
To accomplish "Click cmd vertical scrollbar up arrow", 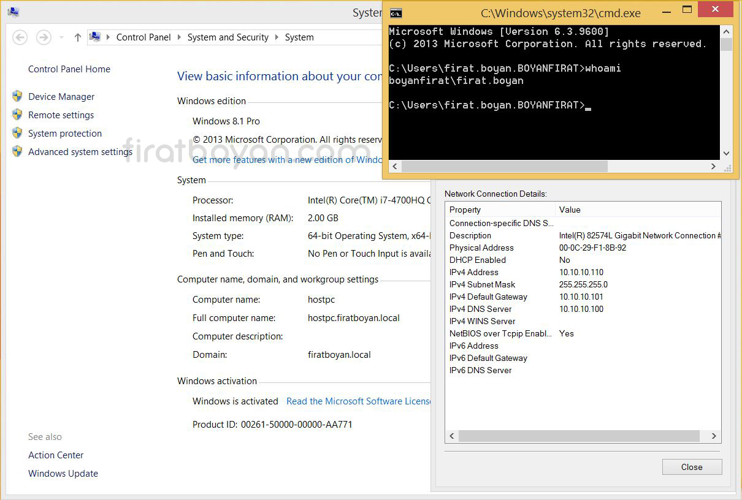I will click(x=726, y=32).
